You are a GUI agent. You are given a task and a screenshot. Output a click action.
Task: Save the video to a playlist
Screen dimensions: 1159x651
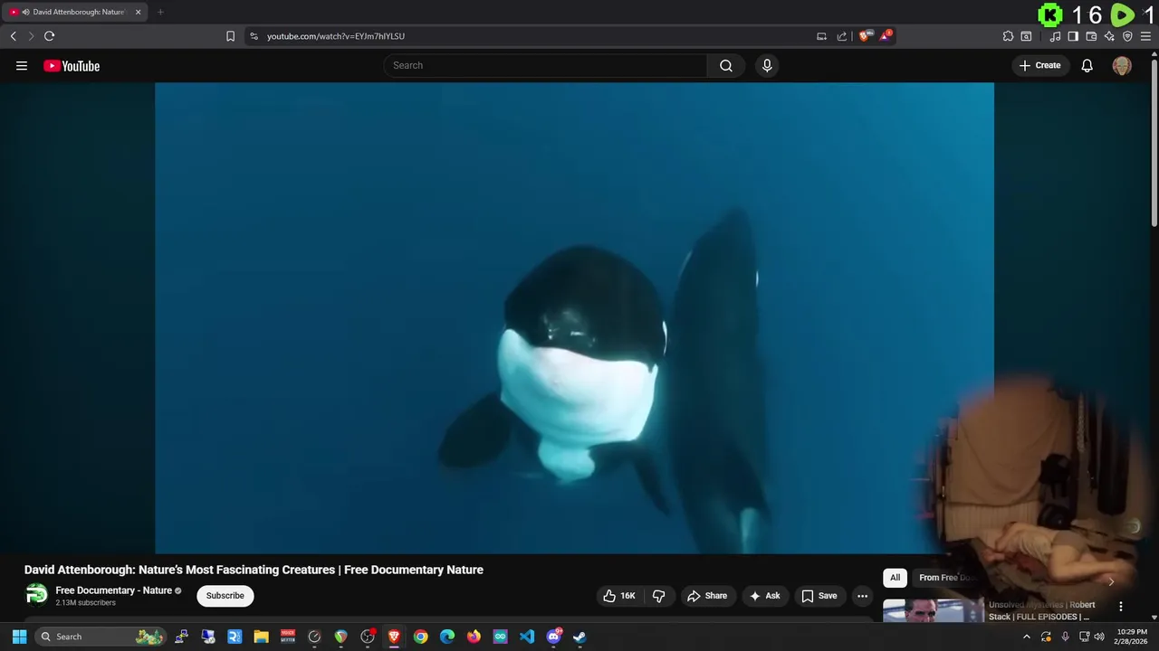[819, 596]
